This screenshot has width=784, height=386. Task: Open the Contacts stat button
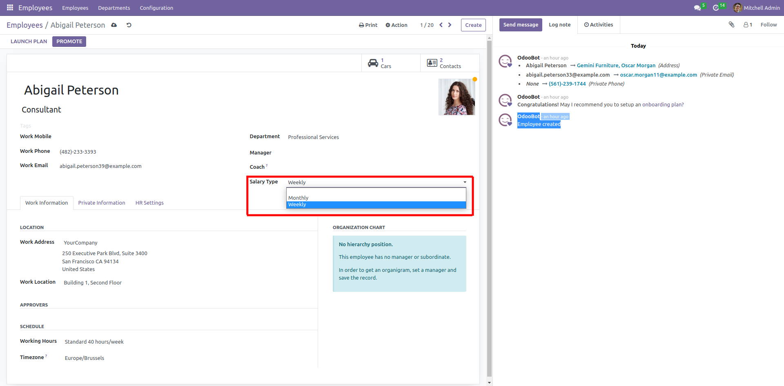[x=450, y=63]
